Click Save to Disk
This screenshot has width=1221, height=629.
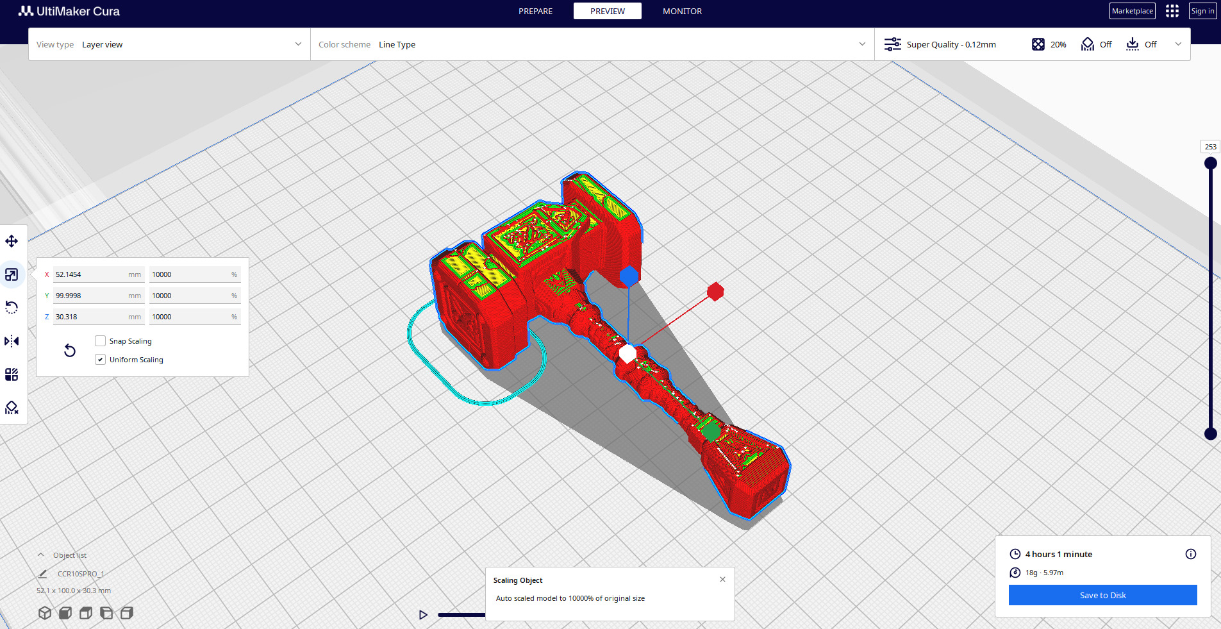1103,595
